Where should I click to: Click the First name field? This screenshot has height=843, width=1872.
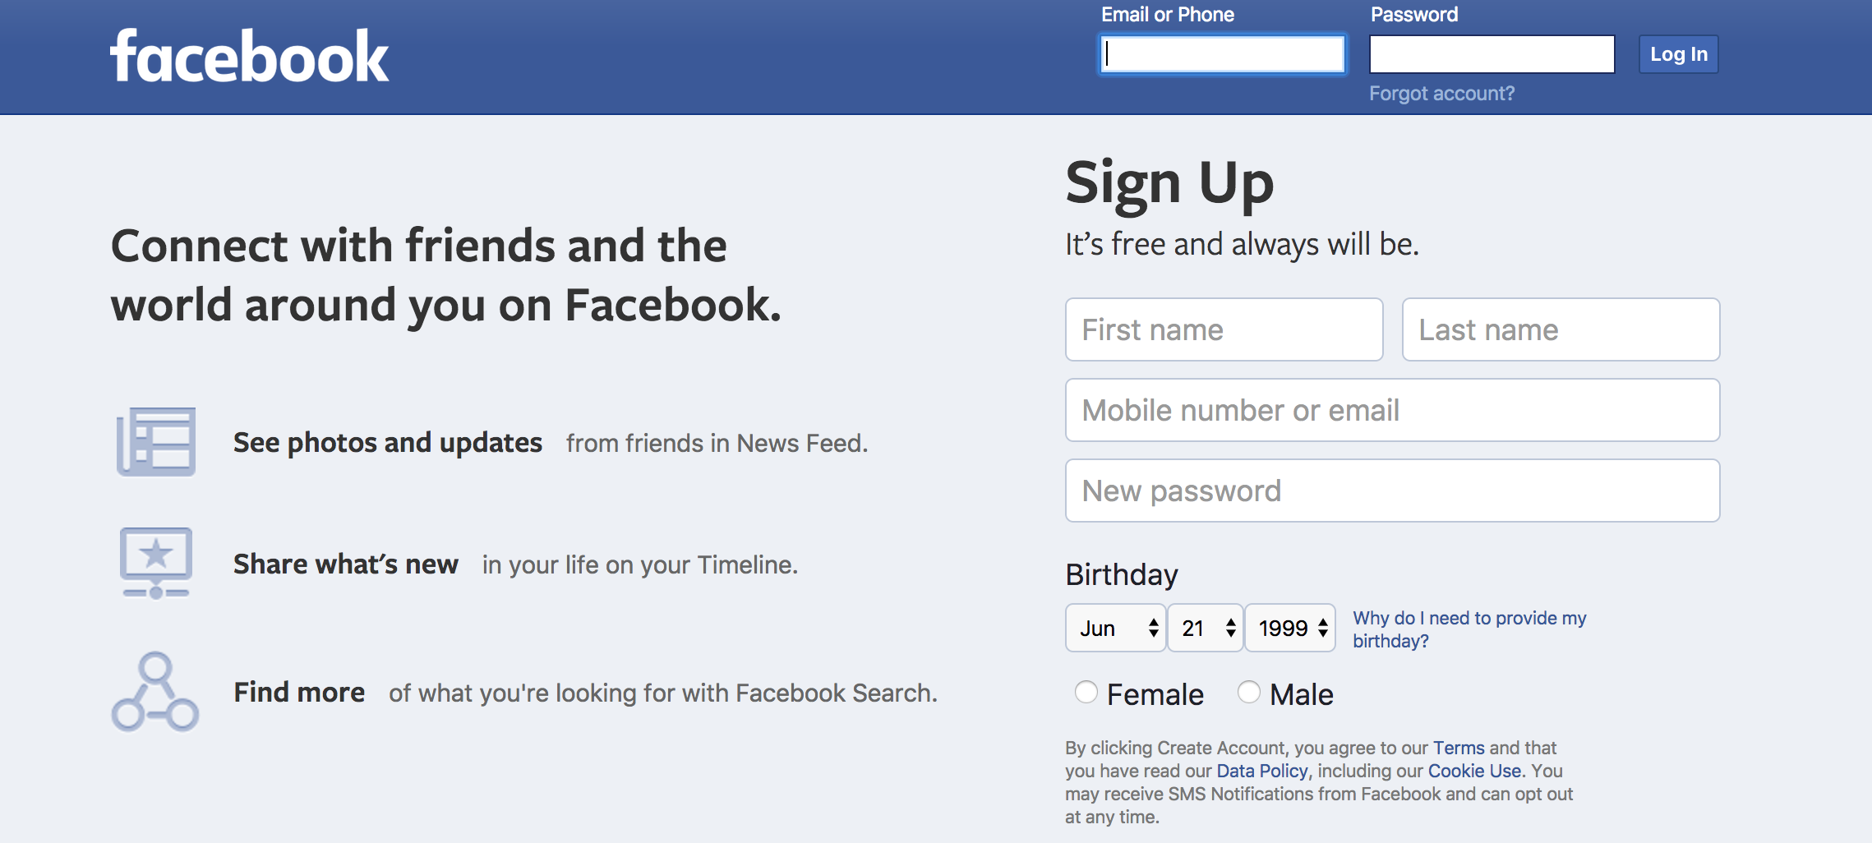(x=1224, y=329)
